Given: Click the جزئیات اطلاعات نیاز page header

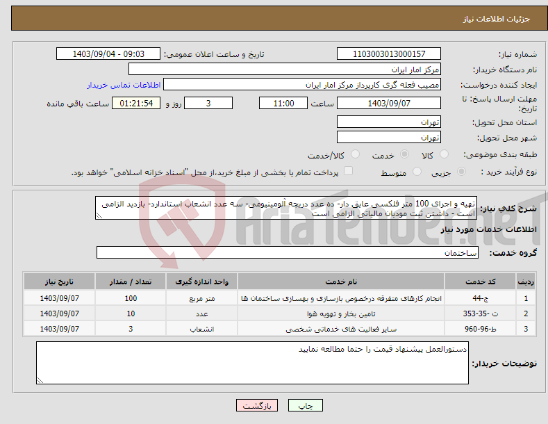Looking at the screenshot, I should coord(497,19).
